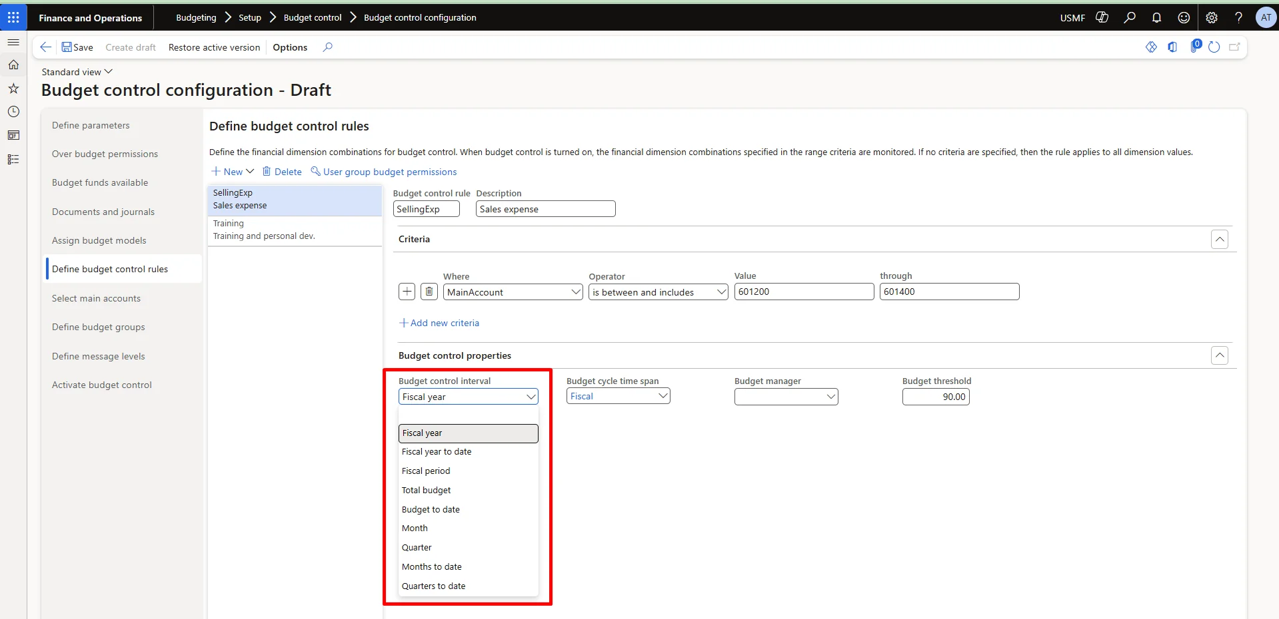Image resolution: width=1279 pixels, height=619 pixels.
Task: Click the Budget threshold field 90.00
Action: 936,397
